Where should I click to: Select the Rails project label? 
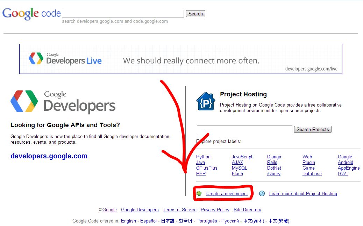272,163
